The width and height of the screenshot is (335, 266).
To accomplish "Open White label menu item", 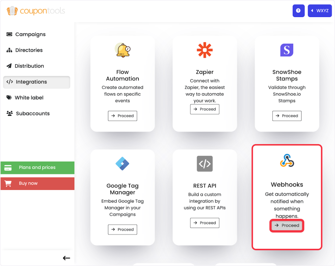I will click(29, 98).
